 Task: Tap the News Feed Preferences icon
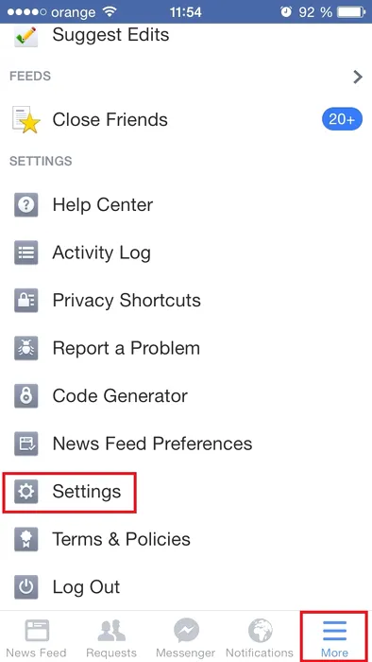[x=26, y=444]
